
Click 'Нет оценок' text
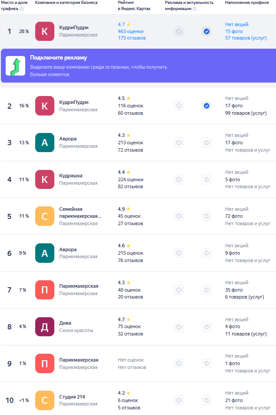tap(131, 360)
